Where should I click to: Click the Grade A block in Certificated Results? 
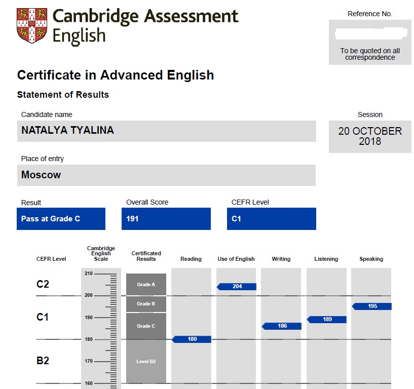[146, 285]
